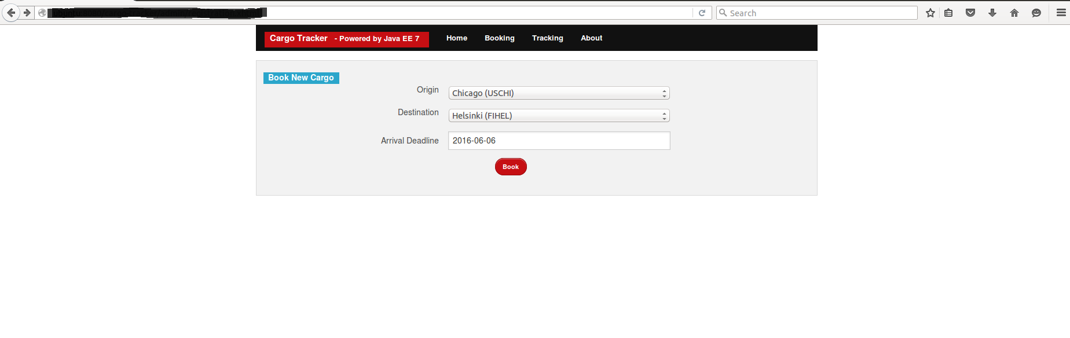Screen dimensions: 1070x338
Task: Click the Arrival Deadline date field
Action: point(559,141)
